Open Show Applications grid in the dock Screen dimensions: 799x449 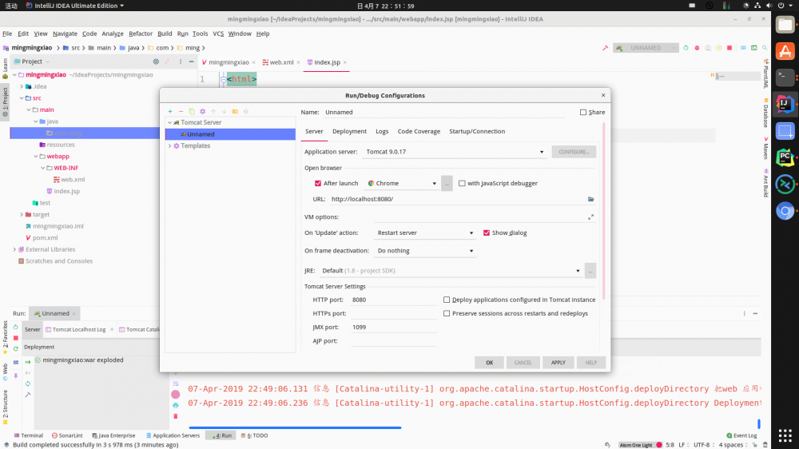785,435
